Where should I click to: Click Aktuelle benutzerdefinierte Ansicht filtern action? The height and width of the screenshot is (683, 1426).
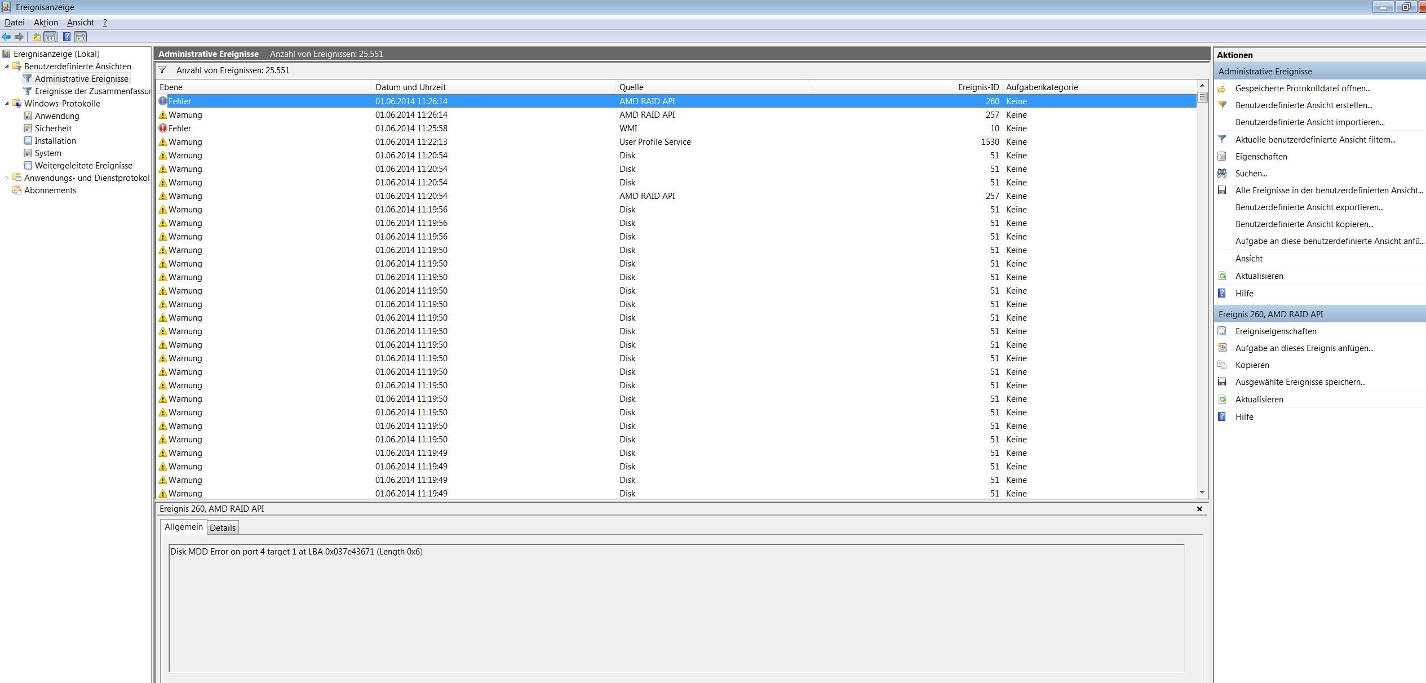point(1314,140)
